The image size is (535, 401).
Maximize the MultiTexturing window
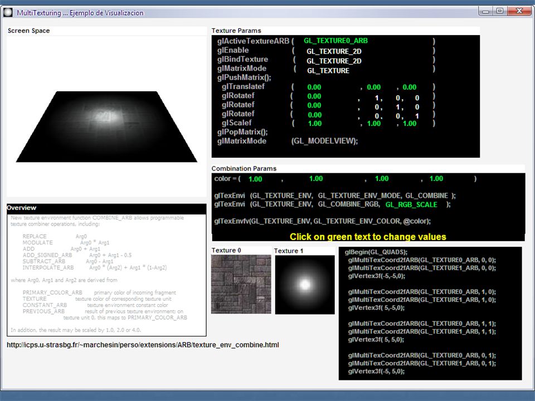500,11
